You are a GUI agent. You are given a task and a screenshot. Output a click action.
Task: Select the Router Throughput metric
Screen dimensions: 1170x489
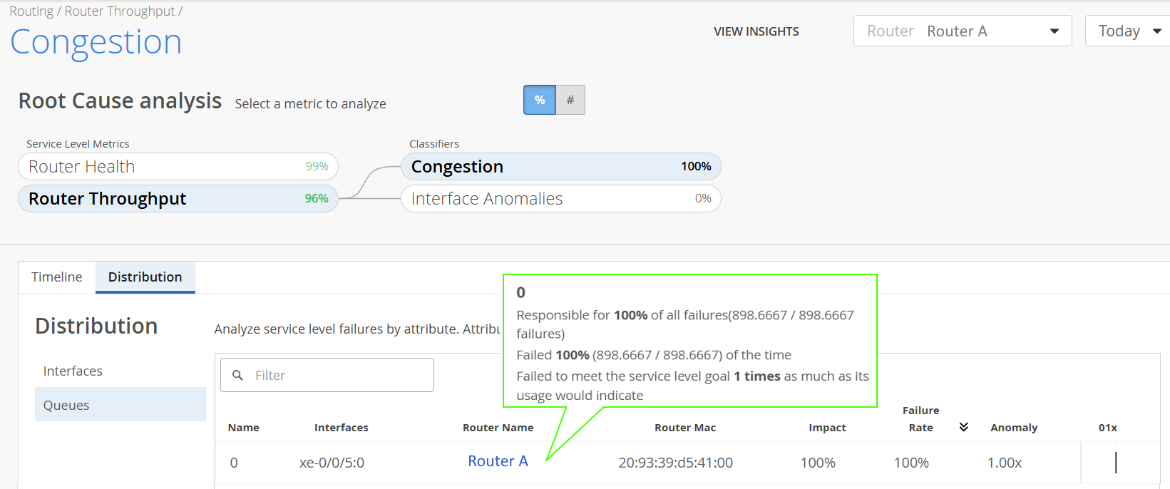(178, 199)
